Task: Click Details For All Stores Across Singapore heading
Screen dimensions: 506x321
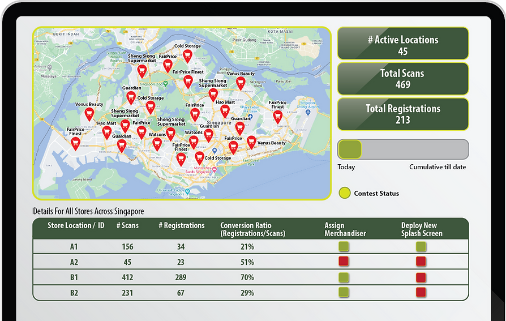Action: 88,211
